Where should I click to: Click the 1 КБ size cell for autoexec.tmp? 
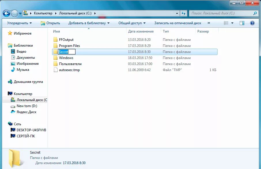click(213, 70)
